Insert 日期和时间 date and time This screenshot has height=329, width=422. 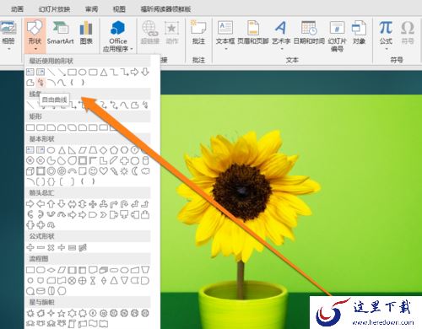(309, 33)
